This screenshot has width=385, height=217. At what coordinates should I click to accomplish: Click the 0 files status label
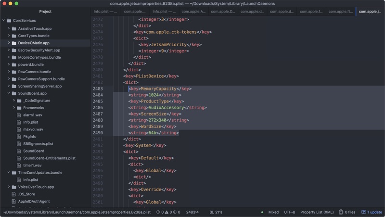[x=350, y=212]
